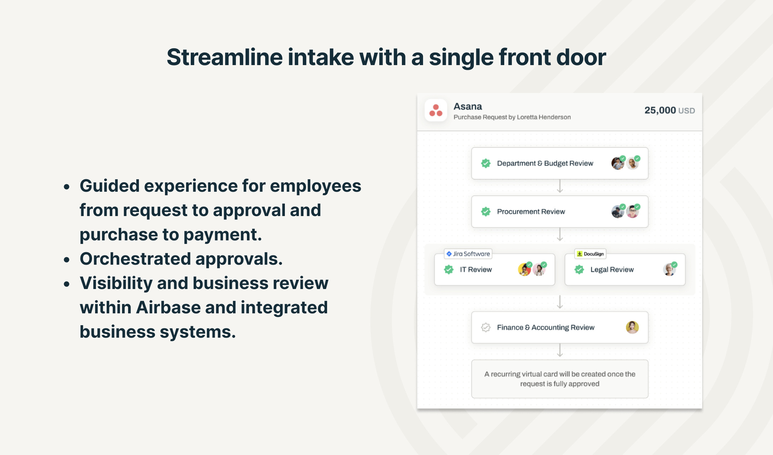773x455 pixels.
Task: Select the approver avatar in Finance & Accounting Review
Action: pos(632,327)
